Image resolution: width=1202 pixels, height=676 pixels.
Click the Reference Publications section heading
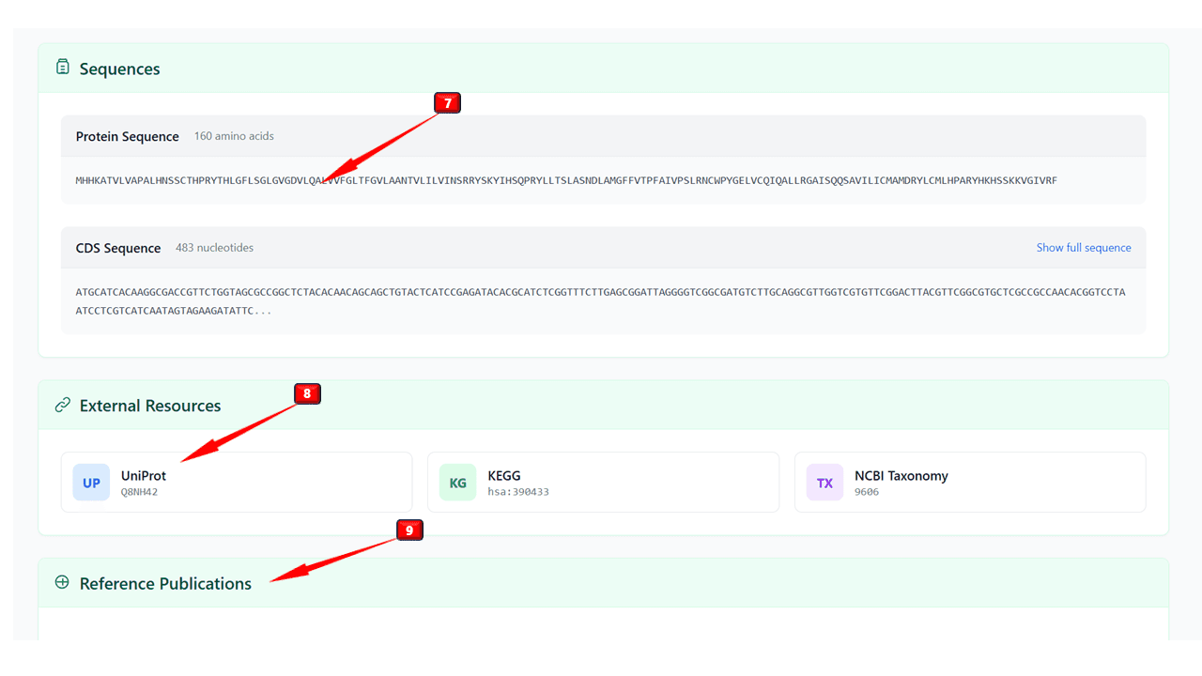pyautogui.click(x=165, y=583)
